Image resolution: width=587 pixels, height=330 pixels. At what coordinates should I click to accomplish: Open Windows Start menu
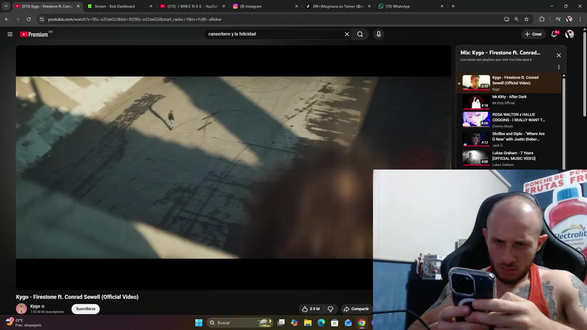199,323
